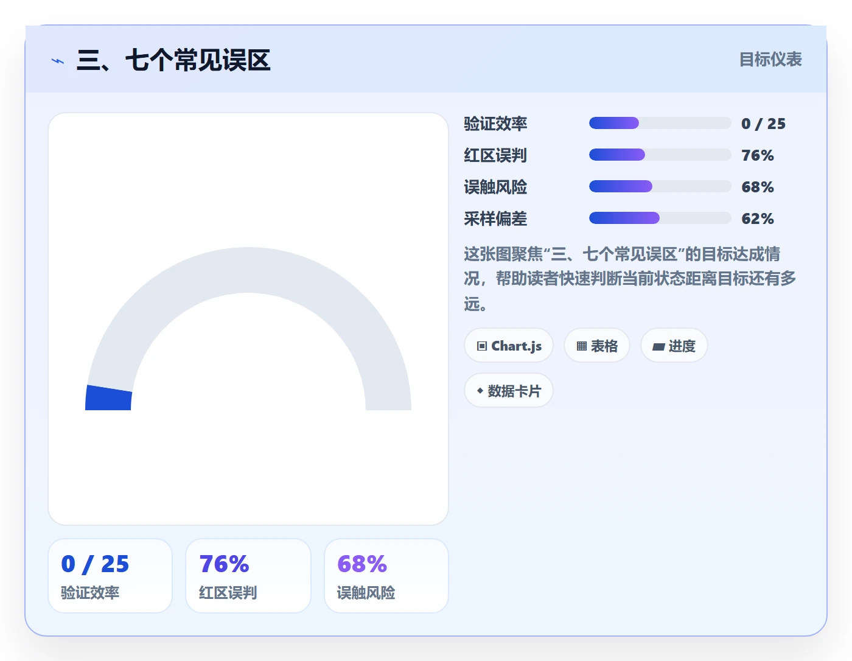Click the 红区误判 label in the metrics list
Image resolution: width=852 pixels, height=661 pixels.
click(x=495, y=155)
